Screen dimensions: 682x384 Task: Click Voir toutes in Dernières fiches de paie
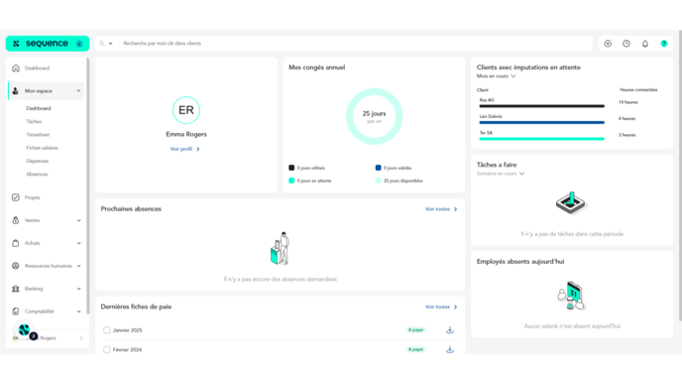(x=441, y=307)
